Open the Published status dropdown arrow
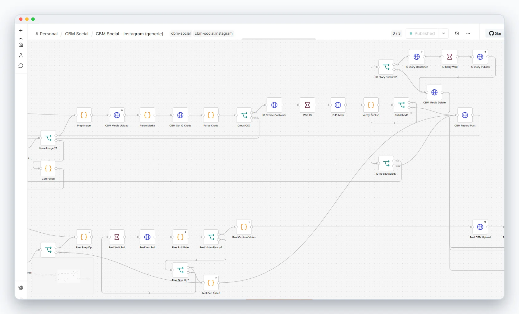The height and width of the screenshot is (314, 519). [x=443, y=33]
